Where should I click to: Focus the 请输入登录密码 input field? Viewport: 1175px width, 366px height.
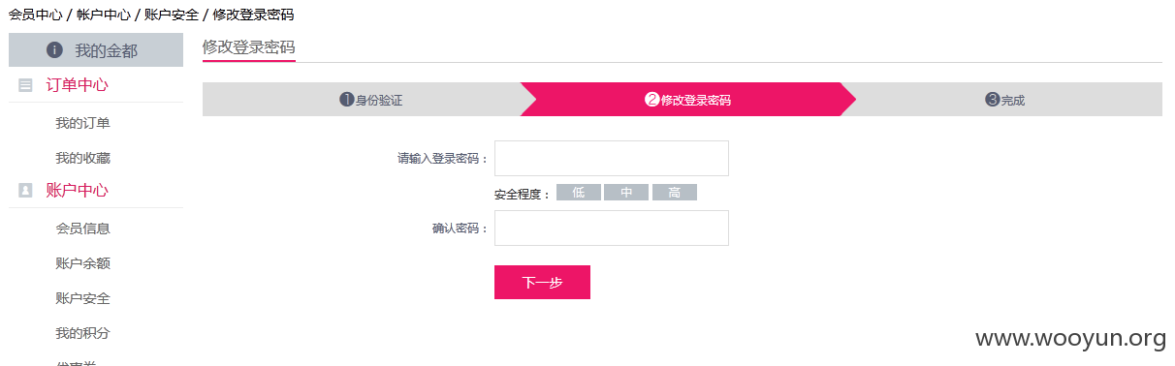click(612, 159)
